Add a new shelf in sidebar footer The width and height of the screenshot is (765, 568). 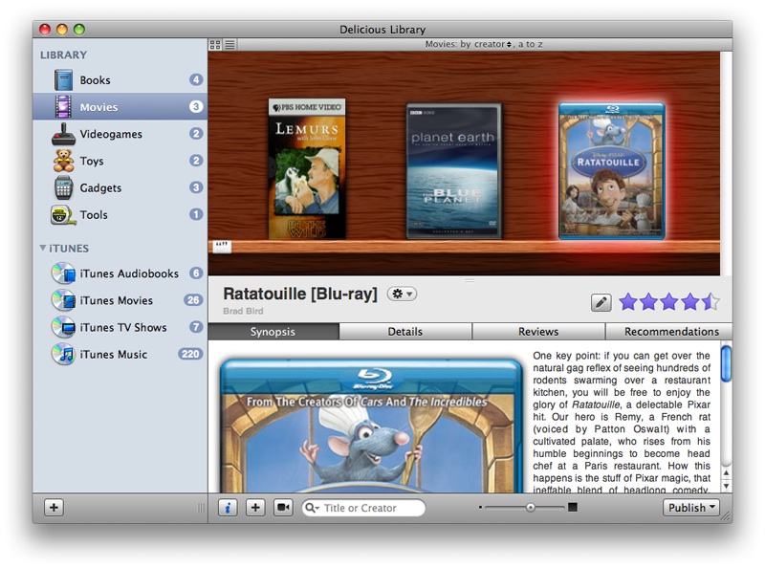[x=54, y=508]
